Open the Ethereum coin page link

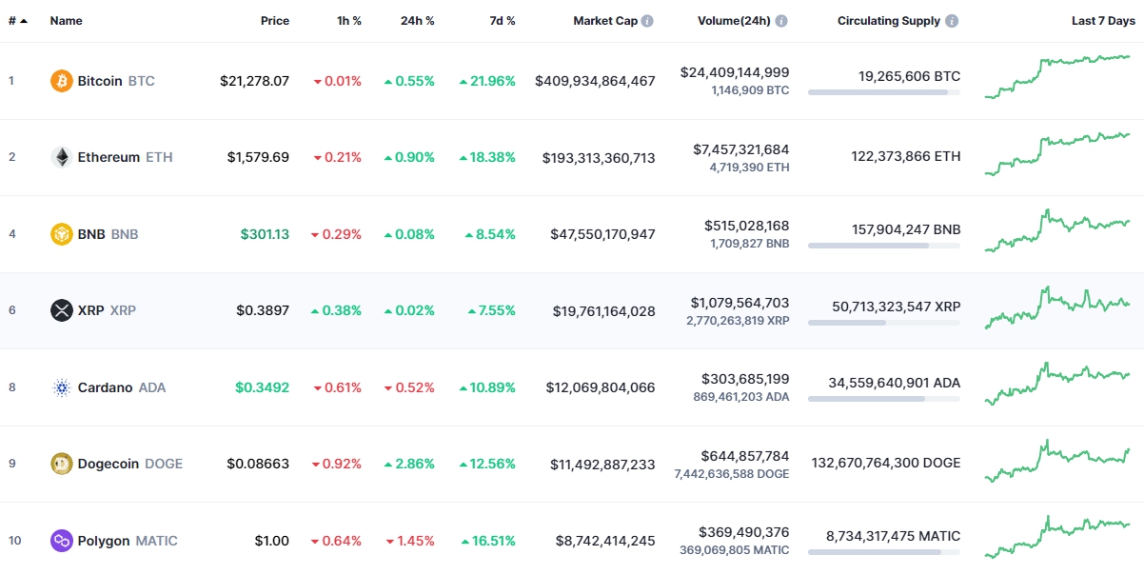point(126,157)
